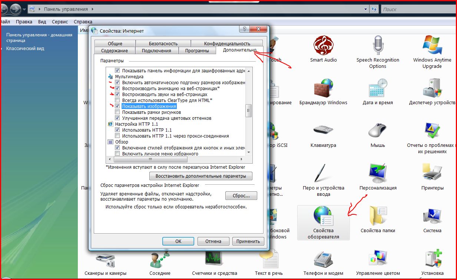Click the Отмена button

[213, 241]
